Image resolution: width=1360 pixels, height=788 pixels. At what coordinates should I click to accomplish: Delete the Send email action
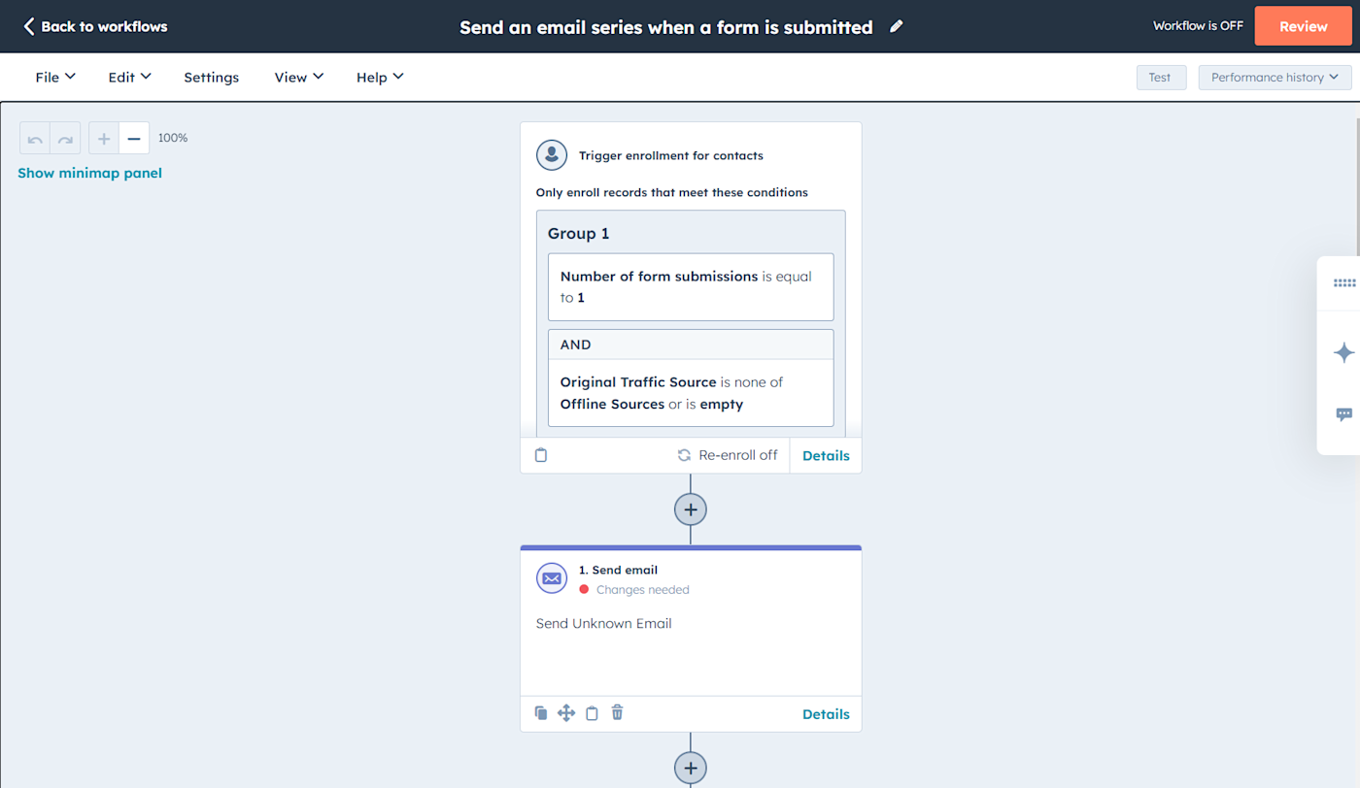pyautogui.click(x=617, y=713)
